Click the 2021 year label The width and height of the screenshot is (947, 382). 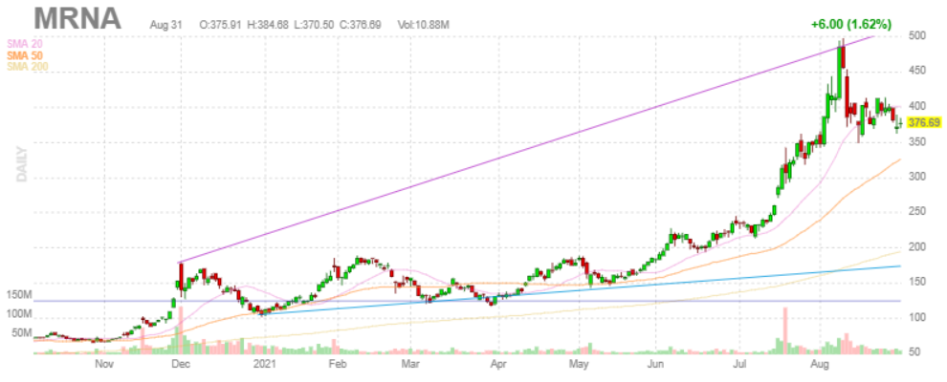(x=263, y=365)
